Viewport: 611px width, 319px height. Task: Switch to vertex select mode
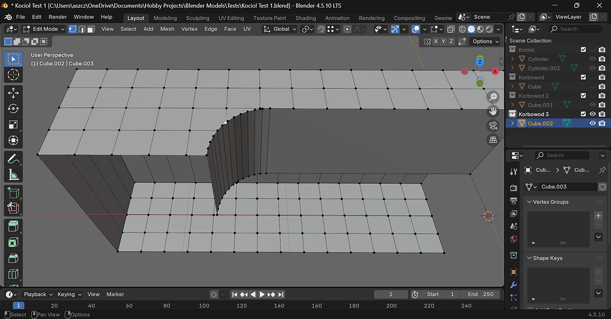click(x=72, y=29)
